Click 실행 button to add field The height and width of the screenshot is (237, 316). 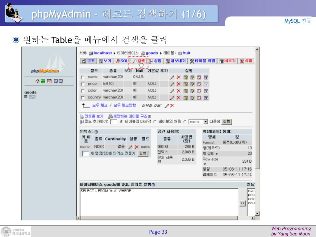[227, 122]
